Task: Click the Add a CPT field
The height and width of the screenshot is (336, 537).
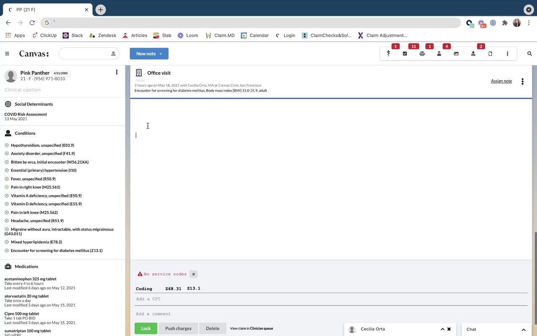Action: (331, 299)
